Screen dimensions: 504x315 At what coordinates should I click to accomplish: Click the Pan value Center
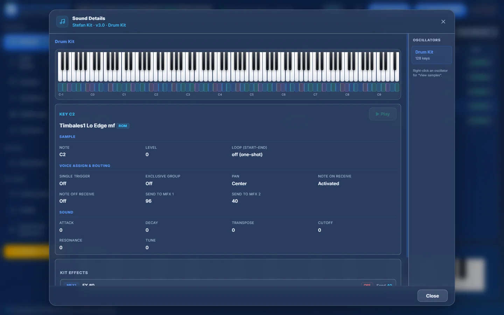tap(239, 183)
